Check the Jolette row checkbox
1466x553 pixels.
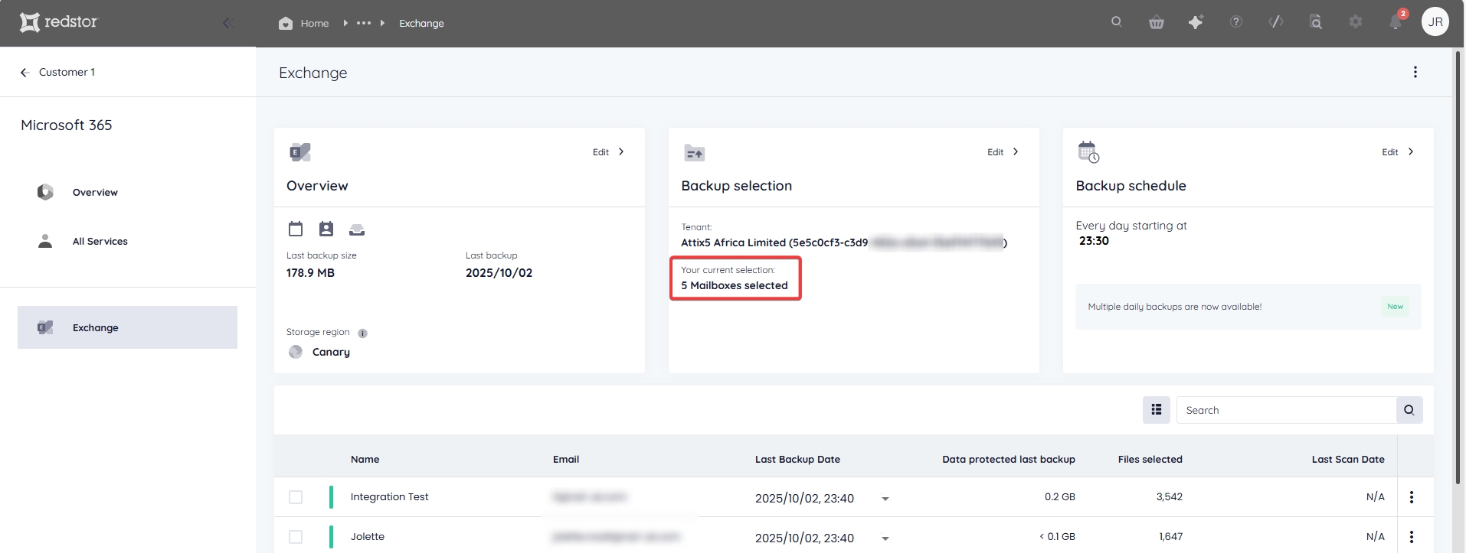pos(296,537)
